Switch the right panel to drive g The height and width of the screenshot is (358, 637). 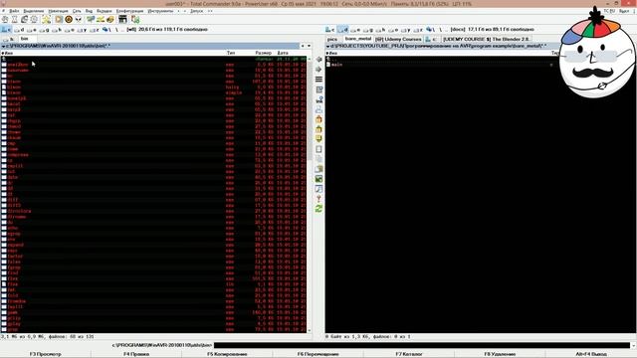368,30
